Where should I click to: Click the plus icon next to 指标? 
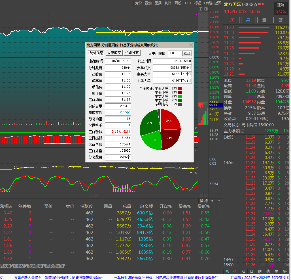212,200
